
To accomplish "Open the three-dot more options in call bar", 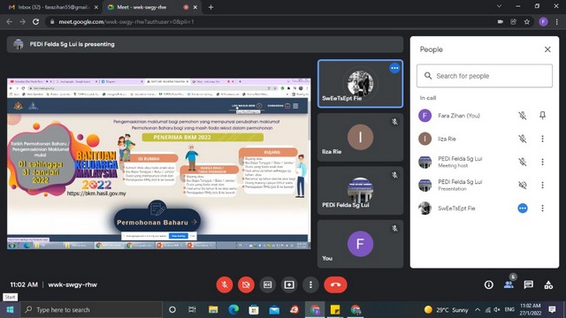I will (310, 284).
